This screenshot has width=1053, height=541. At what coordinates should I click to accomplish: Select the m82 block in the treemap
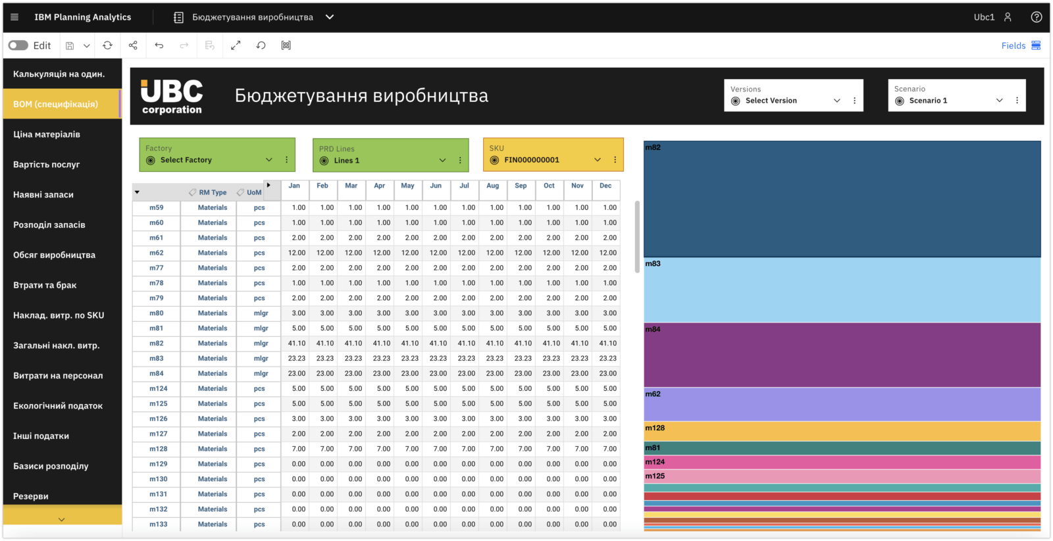pos(842,199)
